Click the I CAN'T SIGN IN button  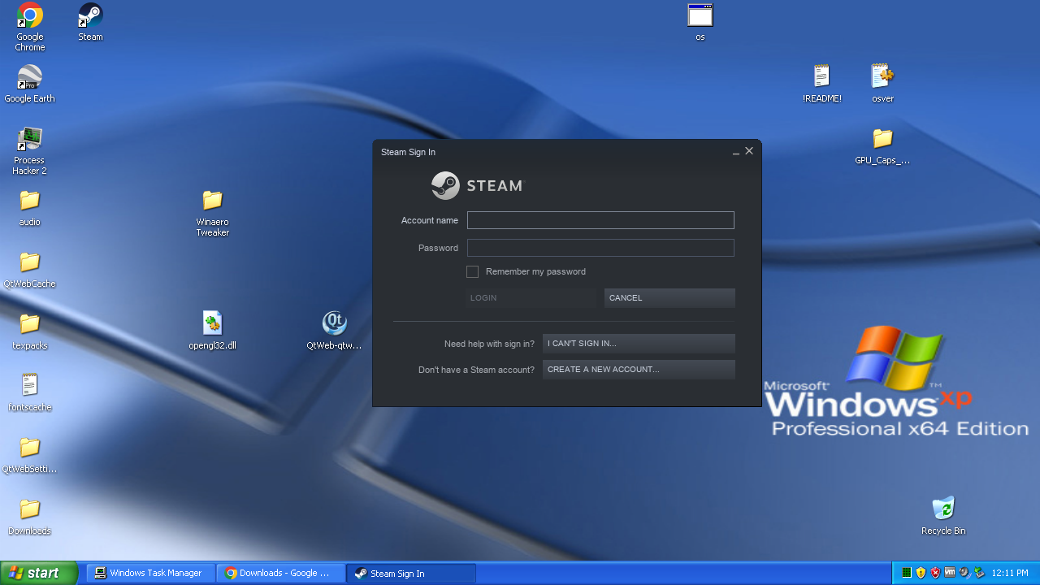point(639,344)
